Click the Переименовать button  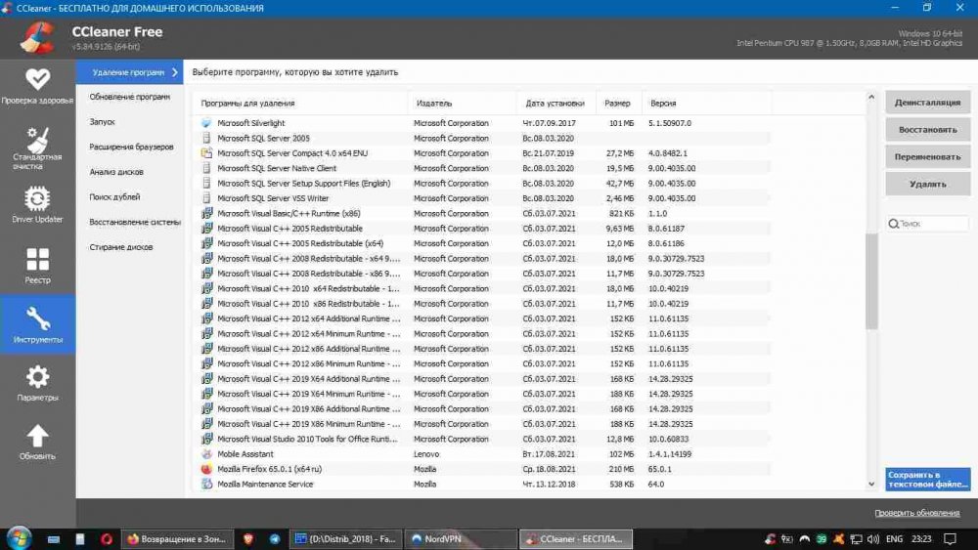click(927, 156)
